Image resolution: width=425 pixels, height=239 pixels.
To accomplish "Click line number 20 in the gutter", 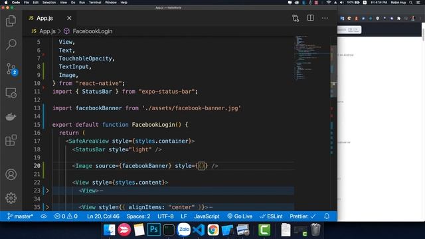I will point(37,165).
